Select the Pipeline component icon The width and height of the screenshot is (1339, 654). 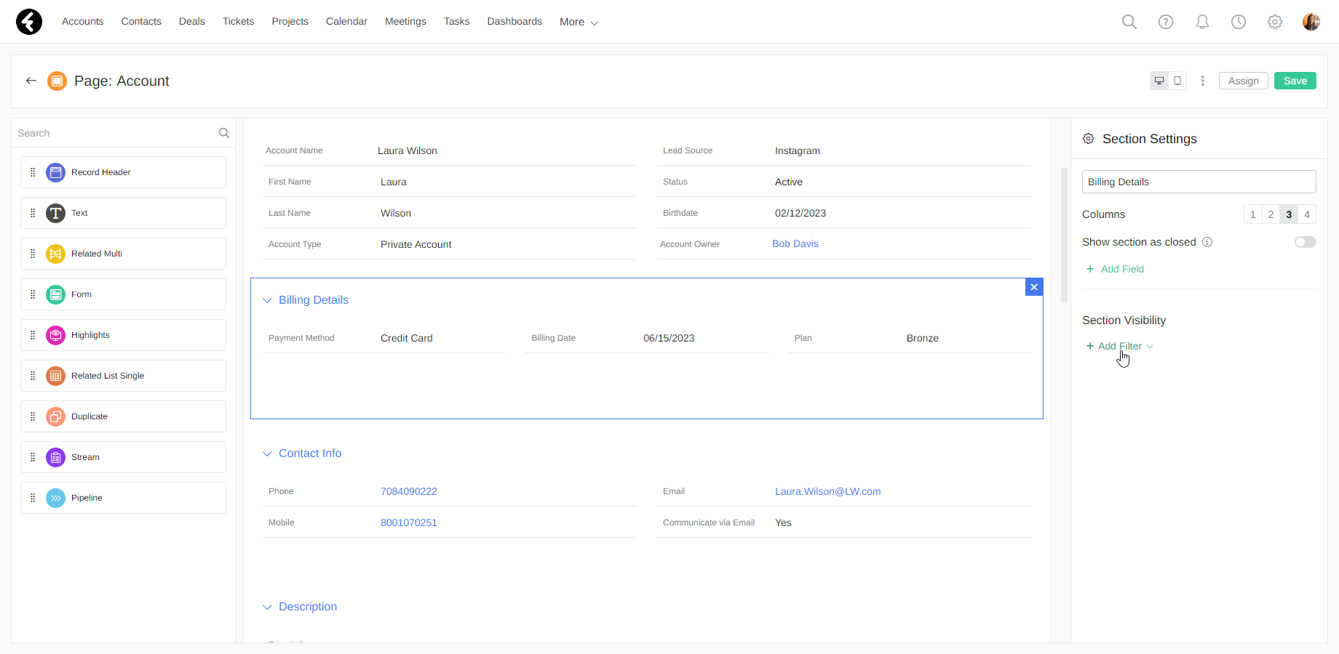click(55, 498)
